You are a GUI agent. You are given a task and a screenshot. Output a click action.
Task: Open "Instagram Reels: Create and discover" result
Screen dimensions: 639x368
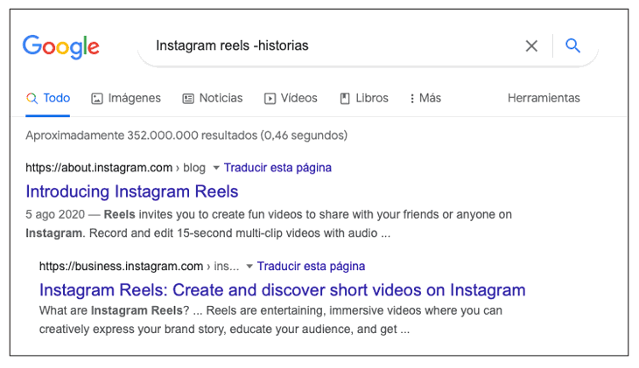tap(282, 290)
